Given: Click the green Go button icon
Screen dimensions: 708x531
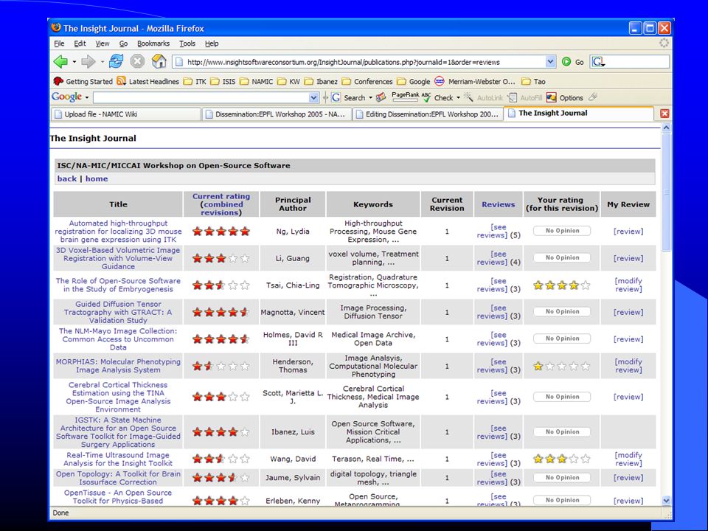Looking at the screenshot, I should pos(566,62).
